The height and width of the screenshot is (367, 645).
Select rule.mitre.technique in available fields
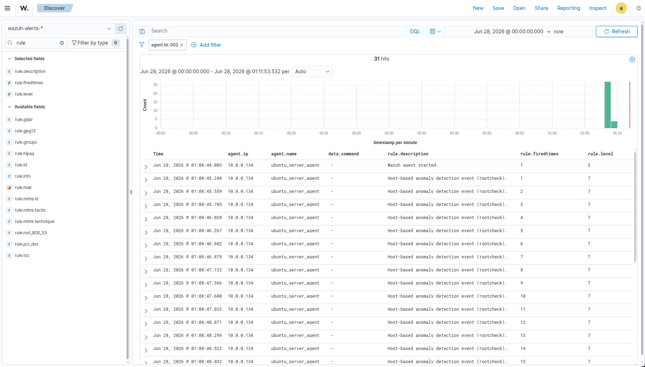pos(35,222)
